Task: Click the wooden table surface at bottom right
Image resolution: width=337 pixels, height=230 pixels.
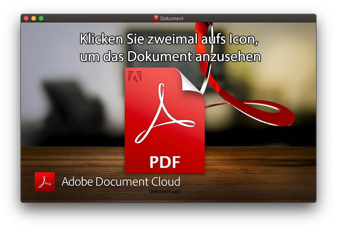Action: [269, 179]
